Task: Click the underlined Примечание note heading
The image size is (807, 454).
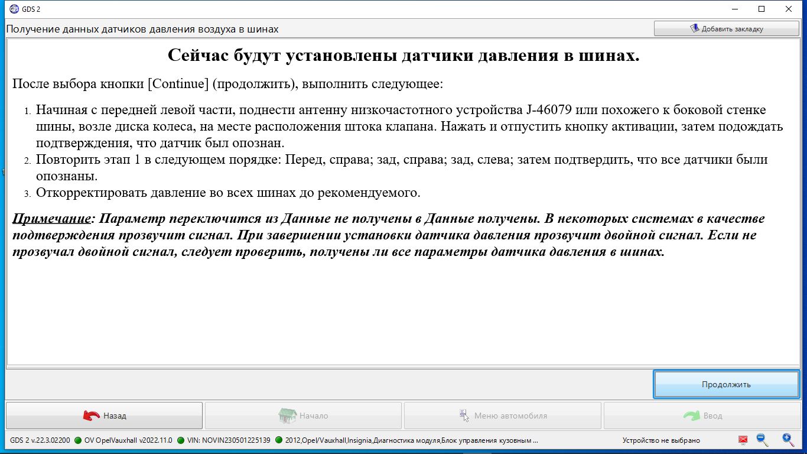Action: pyautogui.click(x=50, y=219)
